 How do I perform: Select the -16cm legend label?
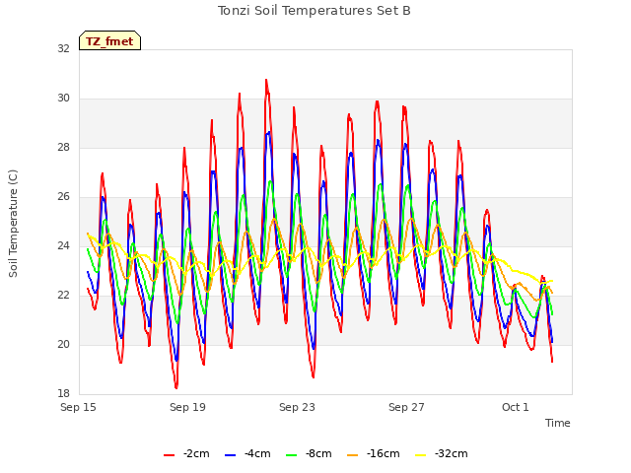point(384,453)
